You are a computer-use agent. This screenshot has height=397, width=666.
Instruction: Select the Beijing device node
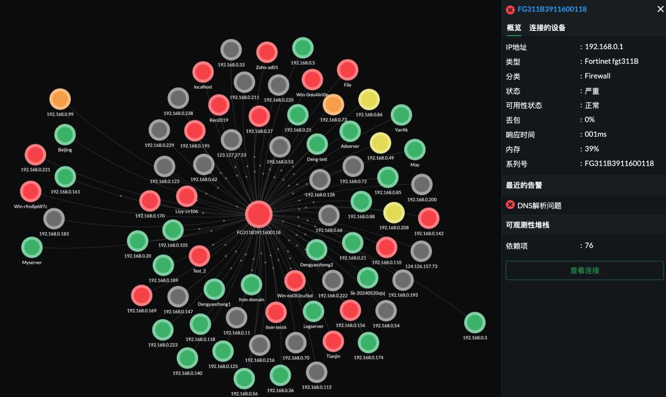click(x=65, y=134)
